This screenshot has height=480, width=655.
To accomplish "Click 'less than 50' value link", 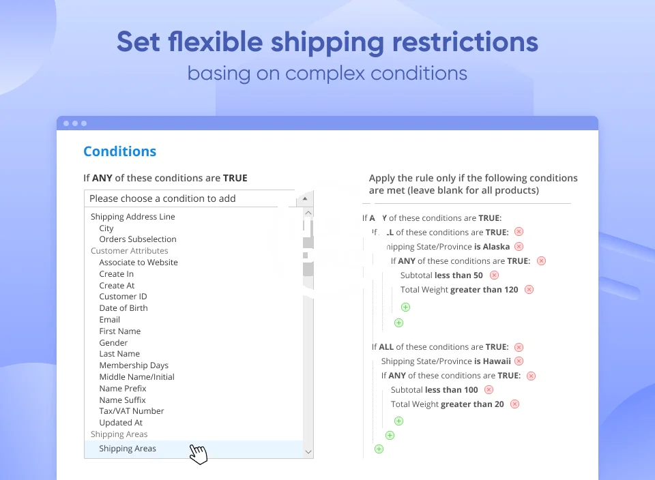I will tap(458, 275).
